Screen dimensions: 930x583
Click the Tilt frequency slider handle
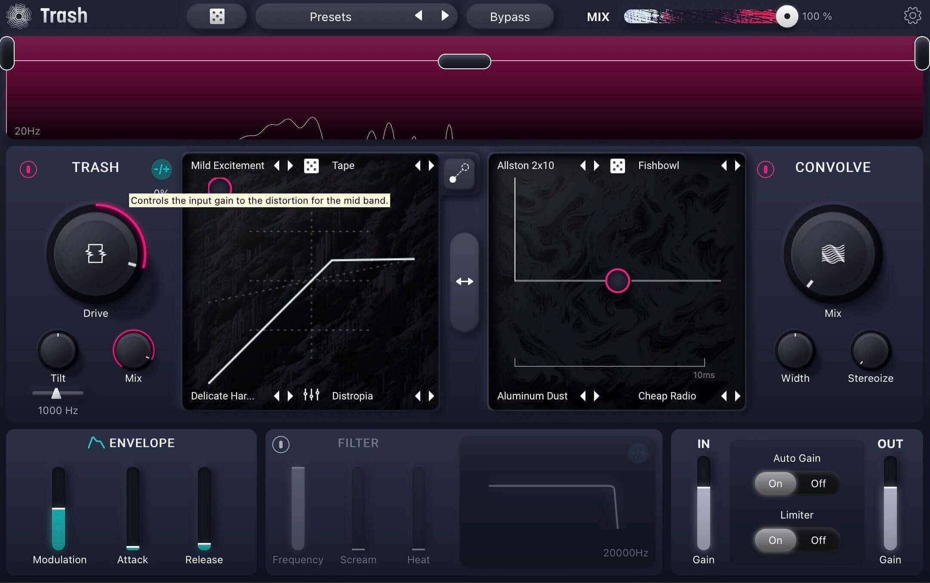(x=56, y=393)
